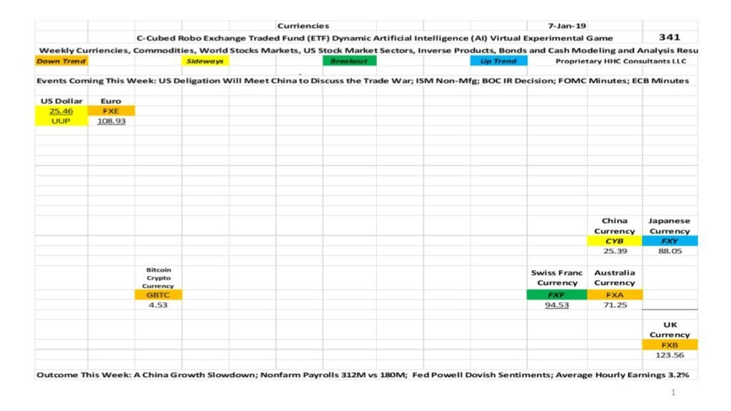731x411 pixels.
Task: Click the FXB UK currency ticker
Action: point(670,345)
